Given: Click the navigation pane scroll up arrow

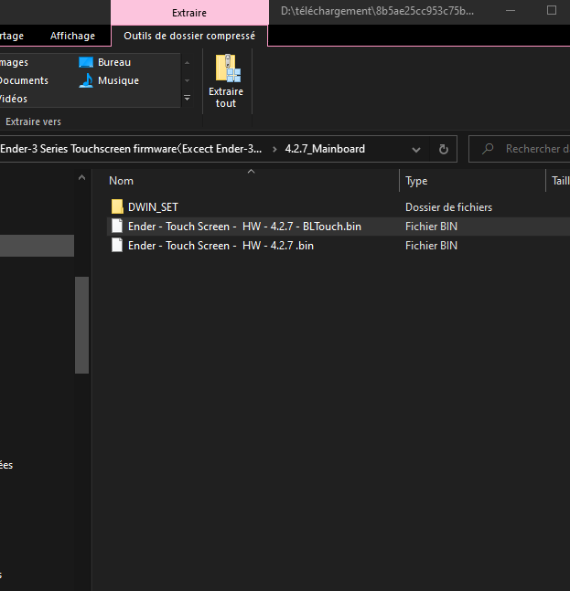Looking at the screenshot, I should pyautogui.click(x=81, y=177).
